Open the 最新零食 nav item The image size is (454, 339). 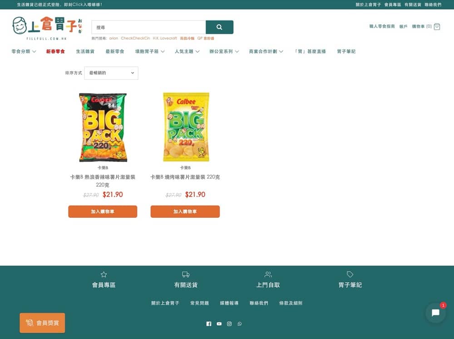(115, 52)
